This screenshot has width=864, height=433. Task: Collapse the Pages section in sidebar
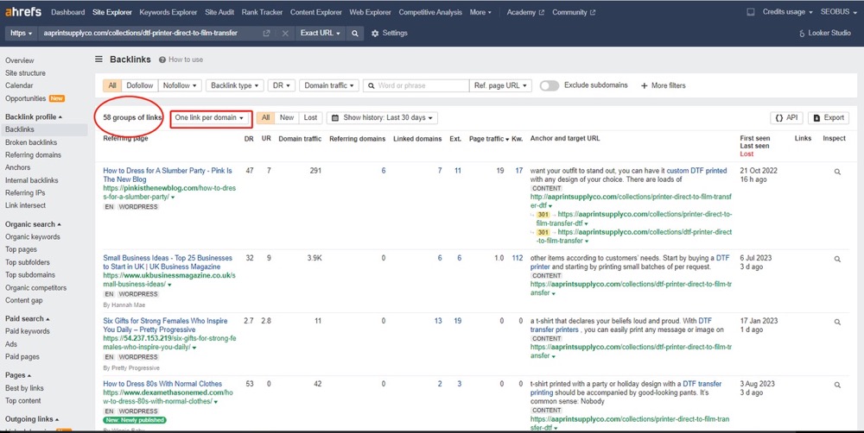[x=17, y=375]
